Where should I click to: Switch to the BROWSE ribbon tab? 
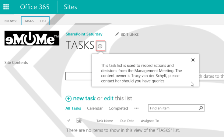click(x=11, y=21)
